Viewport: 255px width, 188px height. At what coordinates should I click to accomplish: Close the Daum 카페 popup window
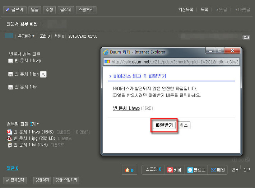[x=232, y=51]
